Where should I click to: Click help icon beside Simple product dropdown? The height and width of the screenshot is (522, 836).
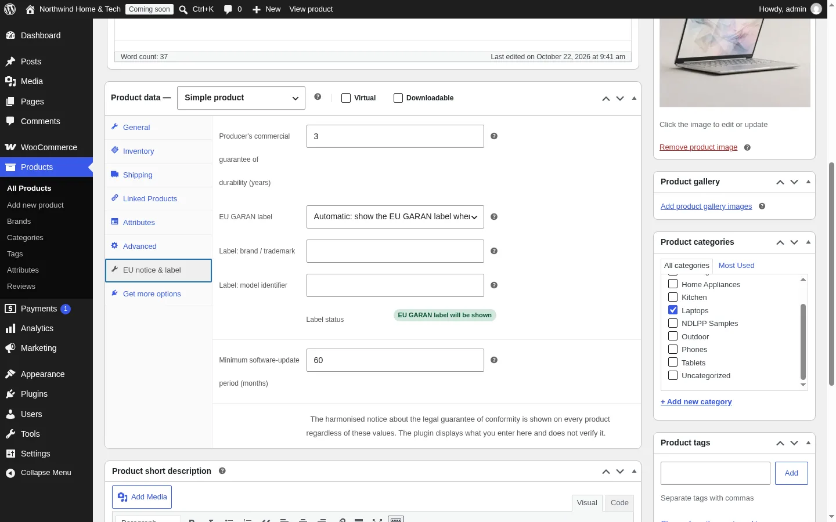318,97
